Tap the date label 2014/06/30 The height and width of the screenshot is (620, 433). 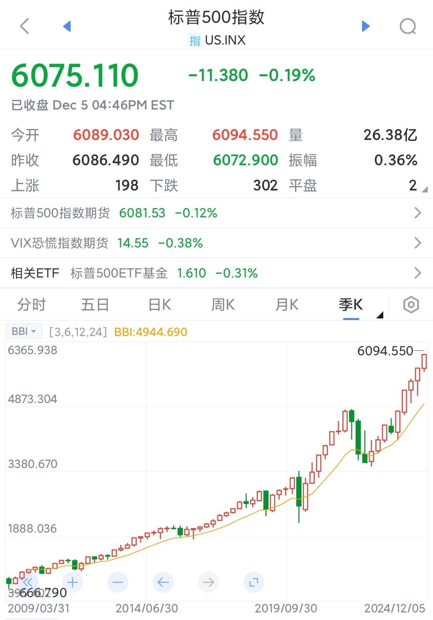click(147, 608)
